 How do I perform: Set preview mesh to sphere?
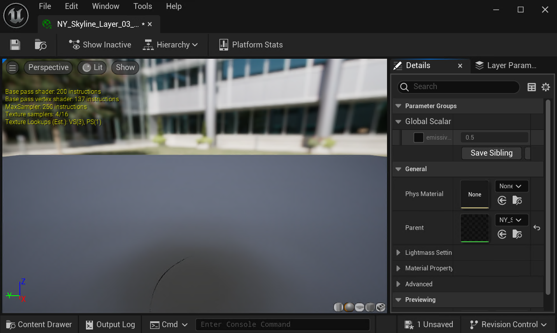[x=349, y=307]
